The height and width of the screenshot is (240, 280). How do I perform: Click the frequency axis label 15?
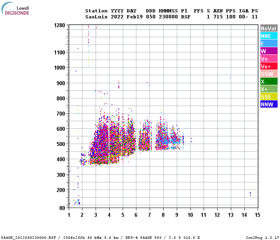pyautogui.click(x=257, y=215)
